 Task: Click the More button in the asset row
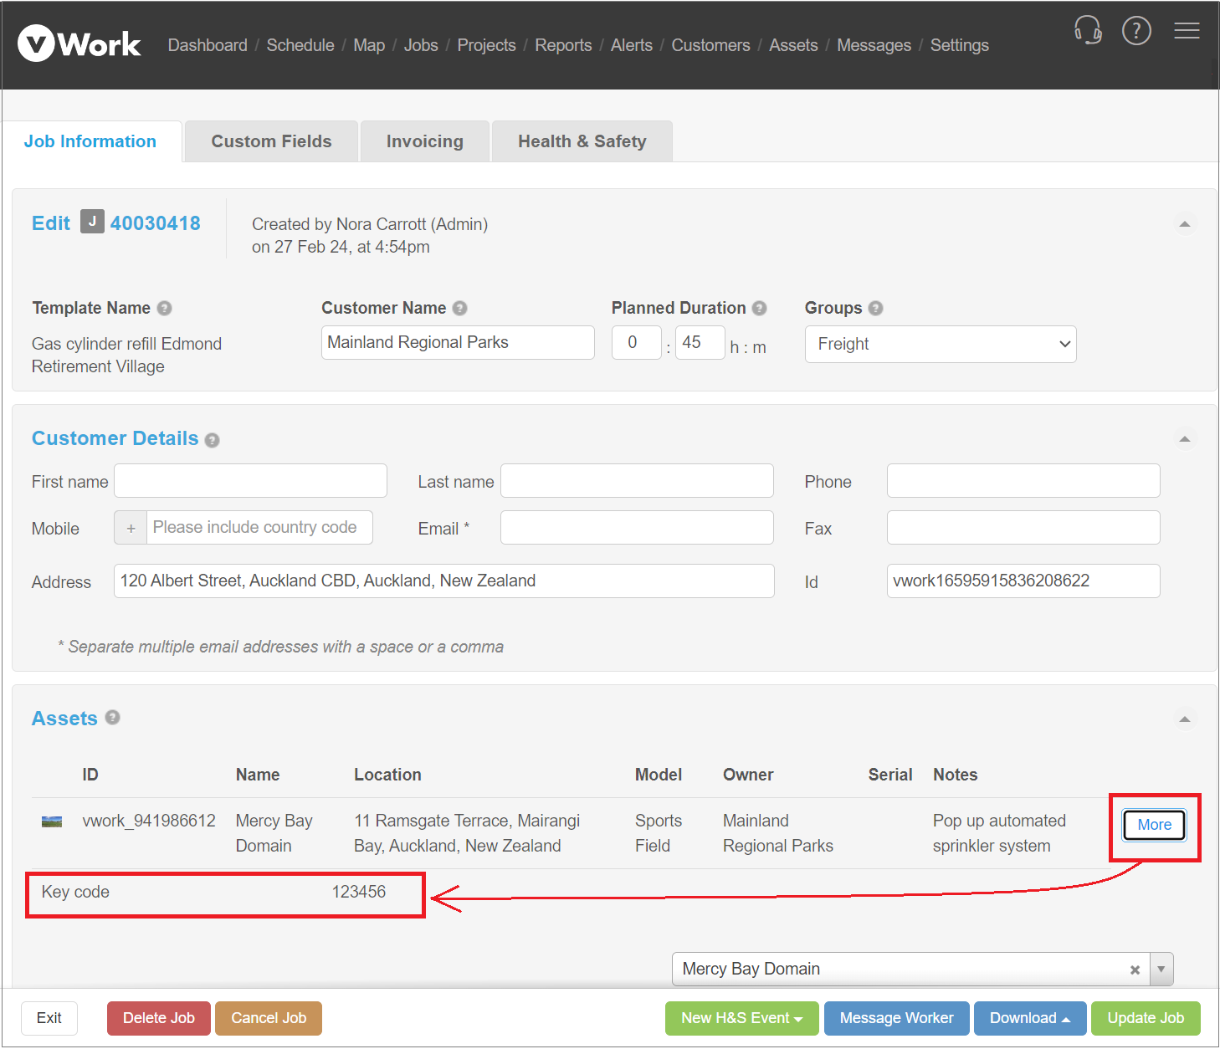[1154, 825]
